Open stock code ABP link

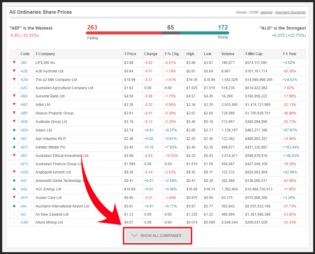[24, 113]
